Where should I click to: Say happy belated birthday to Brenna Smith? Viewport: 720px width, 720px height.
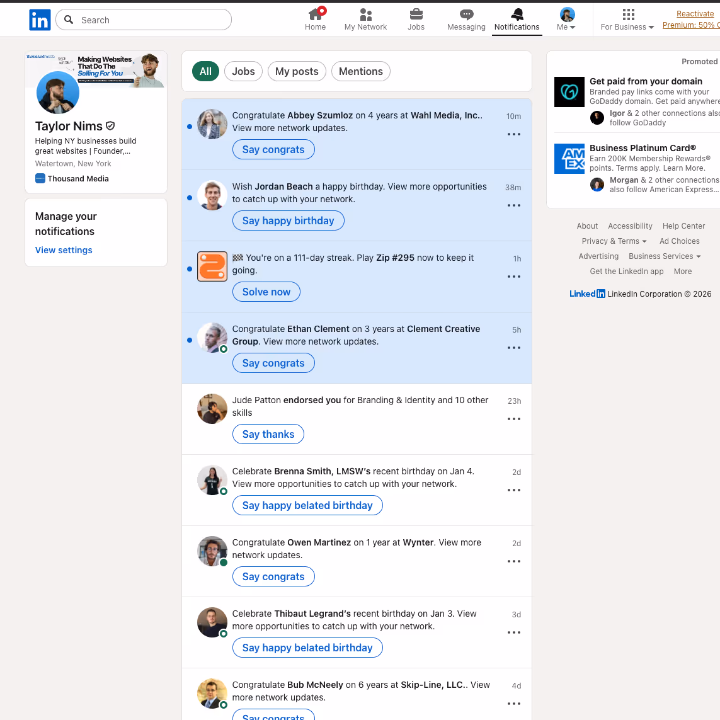pos(307,506)
